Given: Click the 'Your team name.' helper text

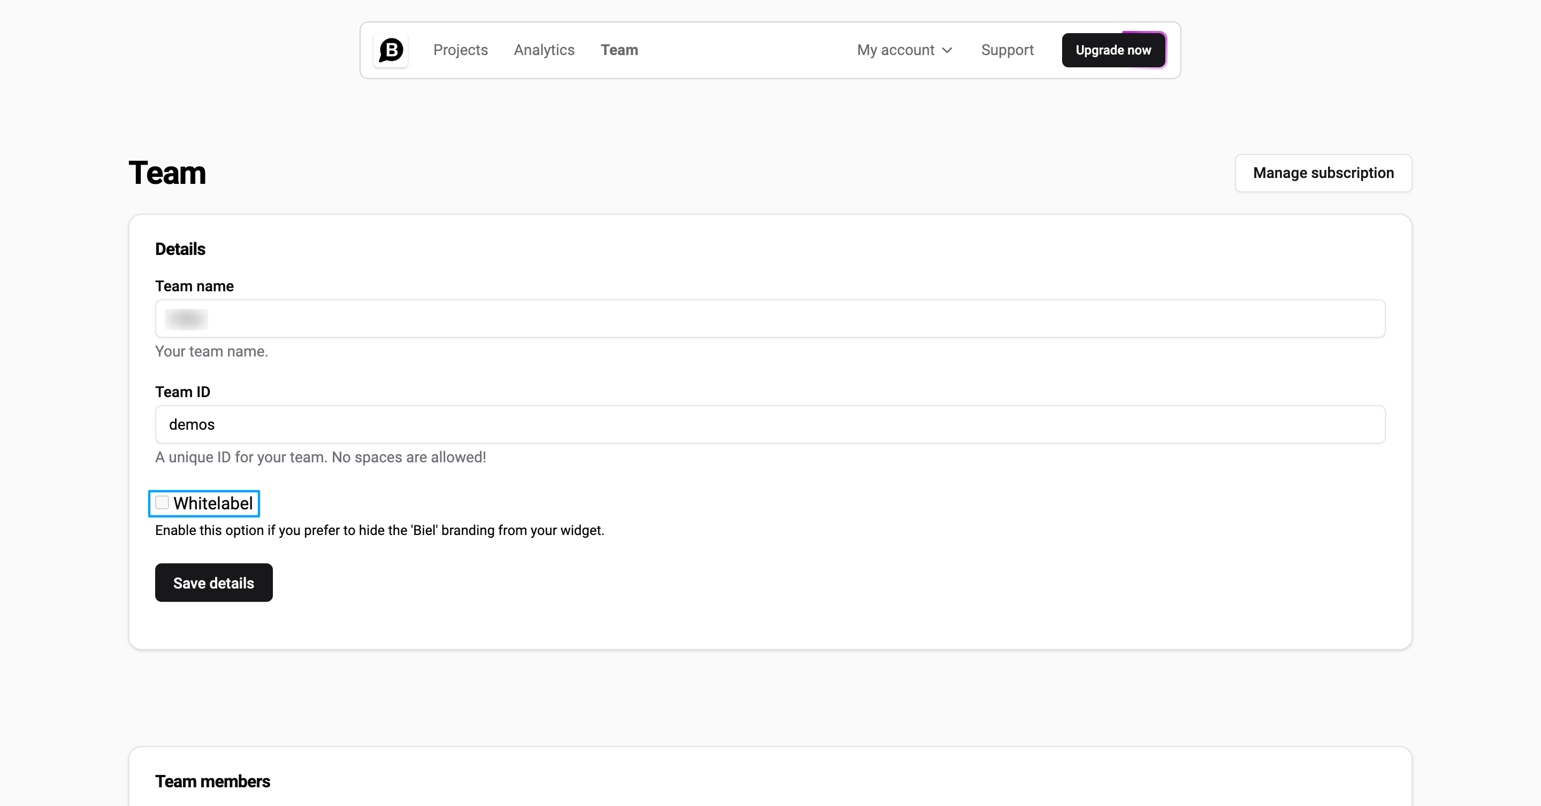Looking at the screenshot, I should (x=211, y=351).
